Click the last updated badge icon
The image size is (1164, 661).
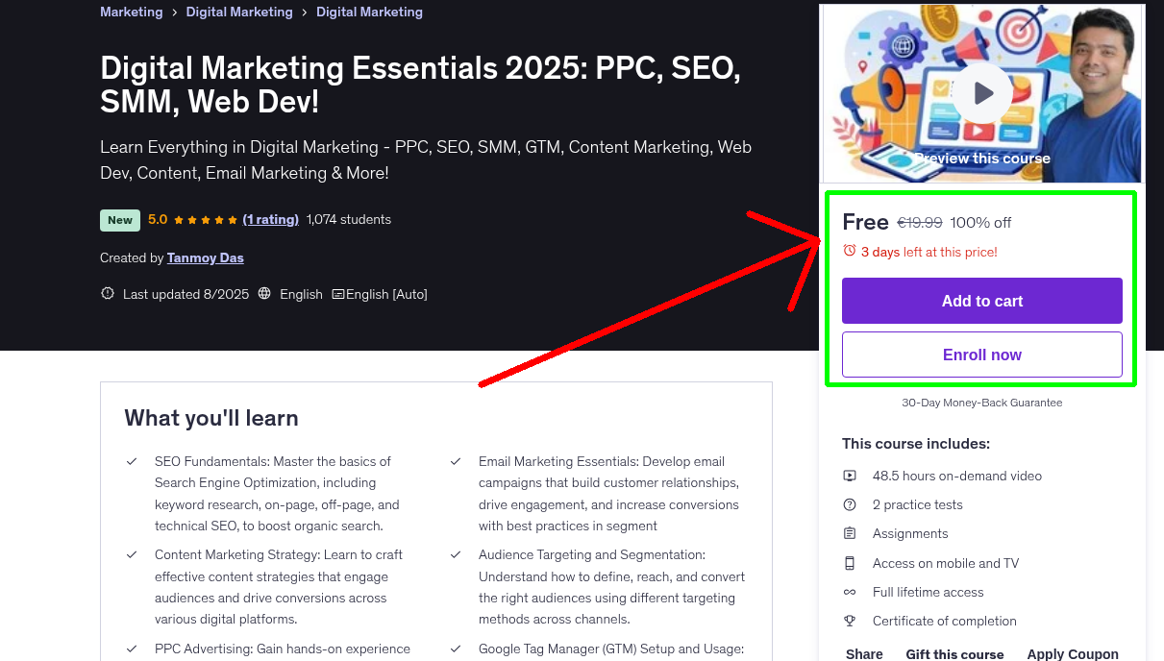(108, 294)
